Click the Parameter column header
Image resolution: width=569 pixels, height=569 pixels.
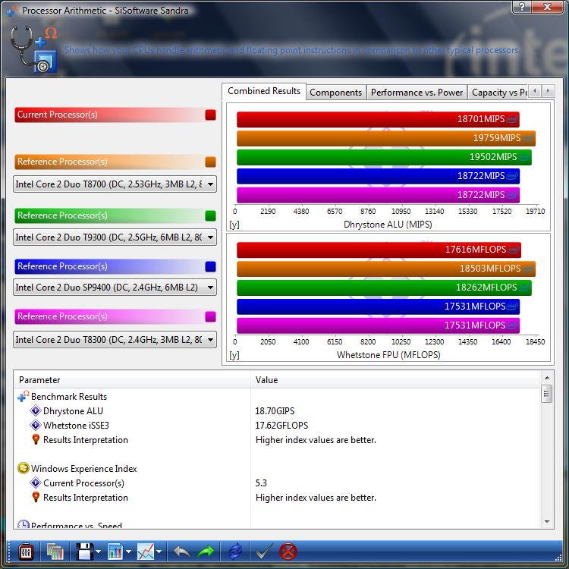132,380
